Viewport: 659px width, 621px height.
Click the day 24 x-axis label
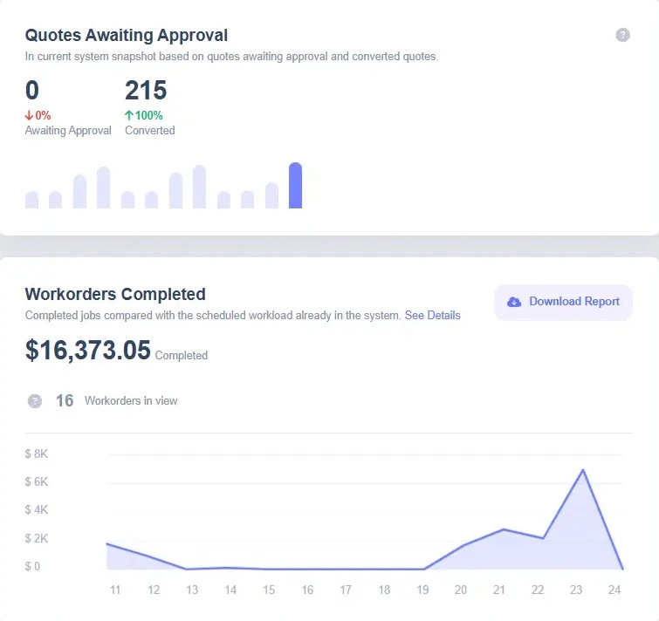point(614,590)
